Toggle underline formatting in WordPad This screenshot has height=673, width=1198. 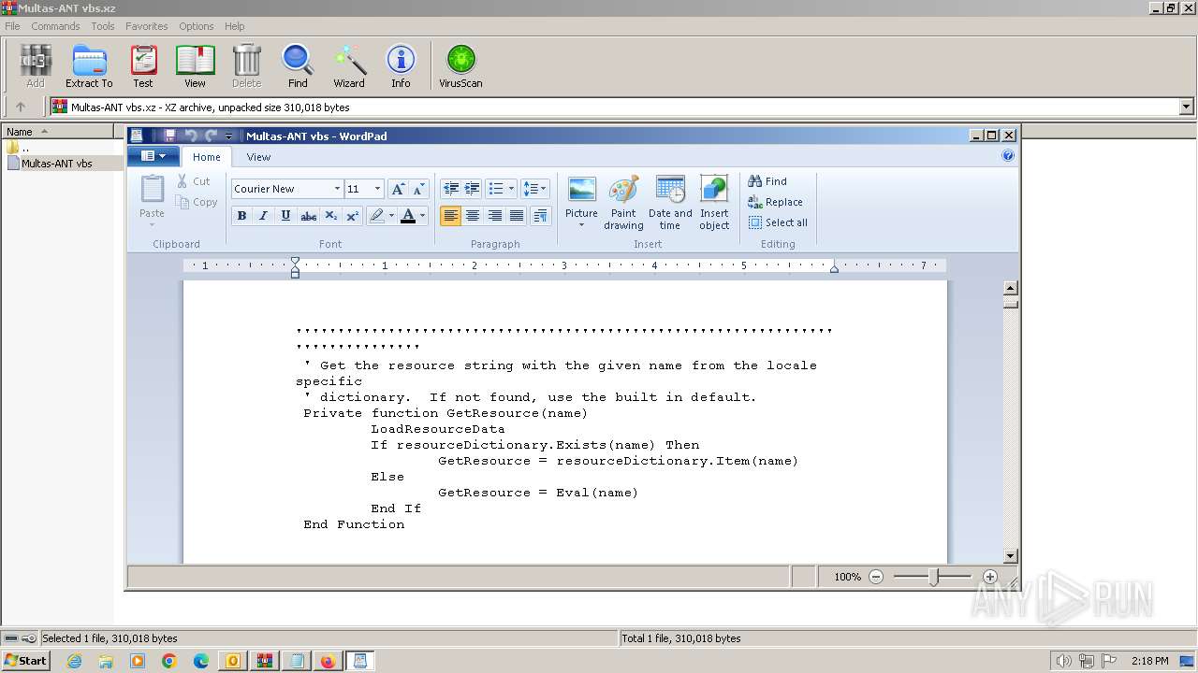[x=285, y=216]
